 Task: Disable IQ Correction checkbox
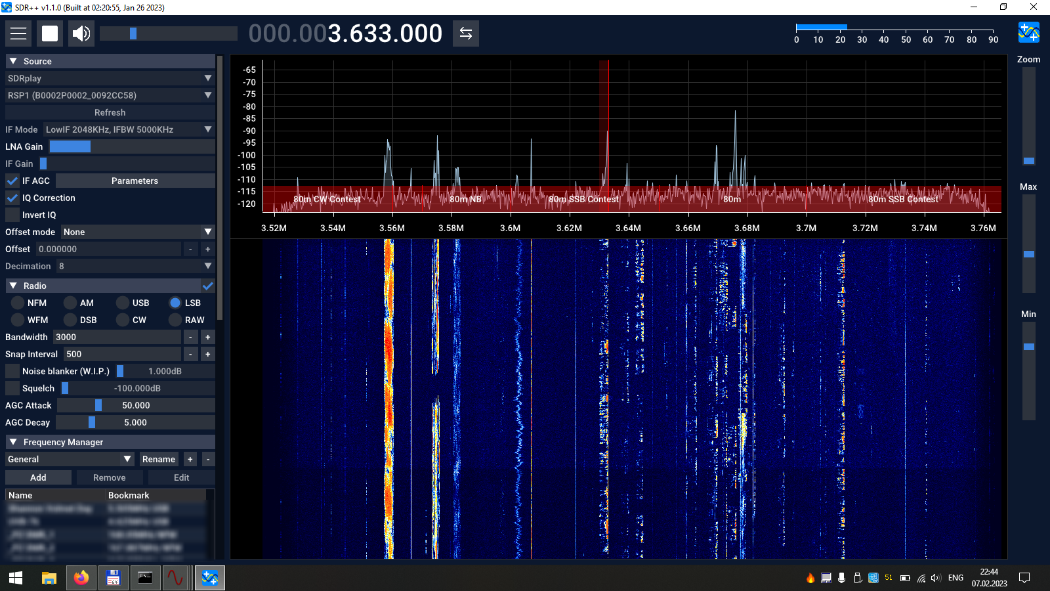click(12, 198)
